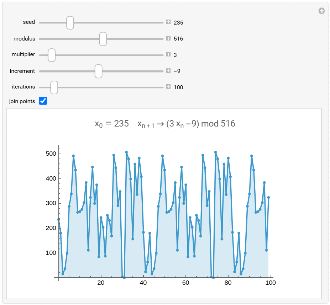
Task: Click the join points label text
Action: (x=22, y=101)
